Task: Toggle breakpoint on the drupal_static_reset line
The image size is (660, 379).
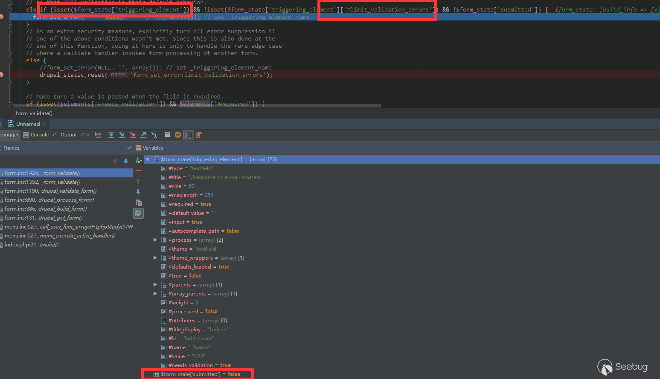Action: point(2,75)
